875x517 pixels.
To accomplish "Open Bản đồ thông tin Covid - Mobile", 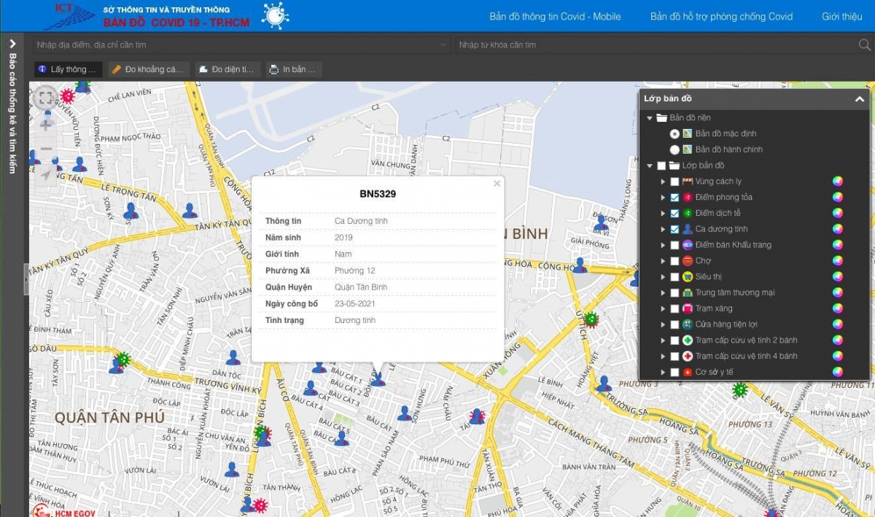I will (x=555, y=16).
